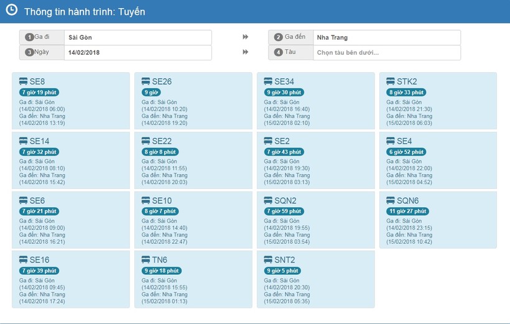Screen dimensions: 510x324
Task: Select the SE16 train card
Action: [70, 279]
